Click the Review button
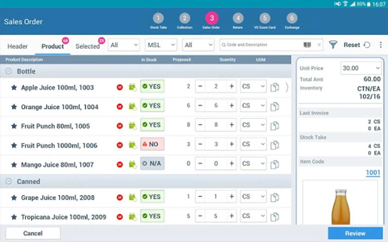The image size is (388, 242). coord(355,233)
